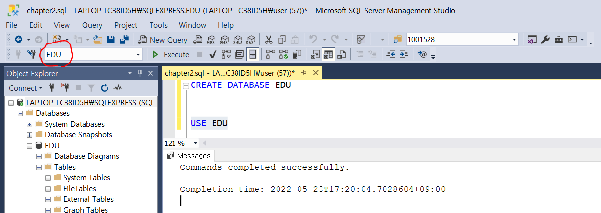Expand the System Databases node

[29, 124]
